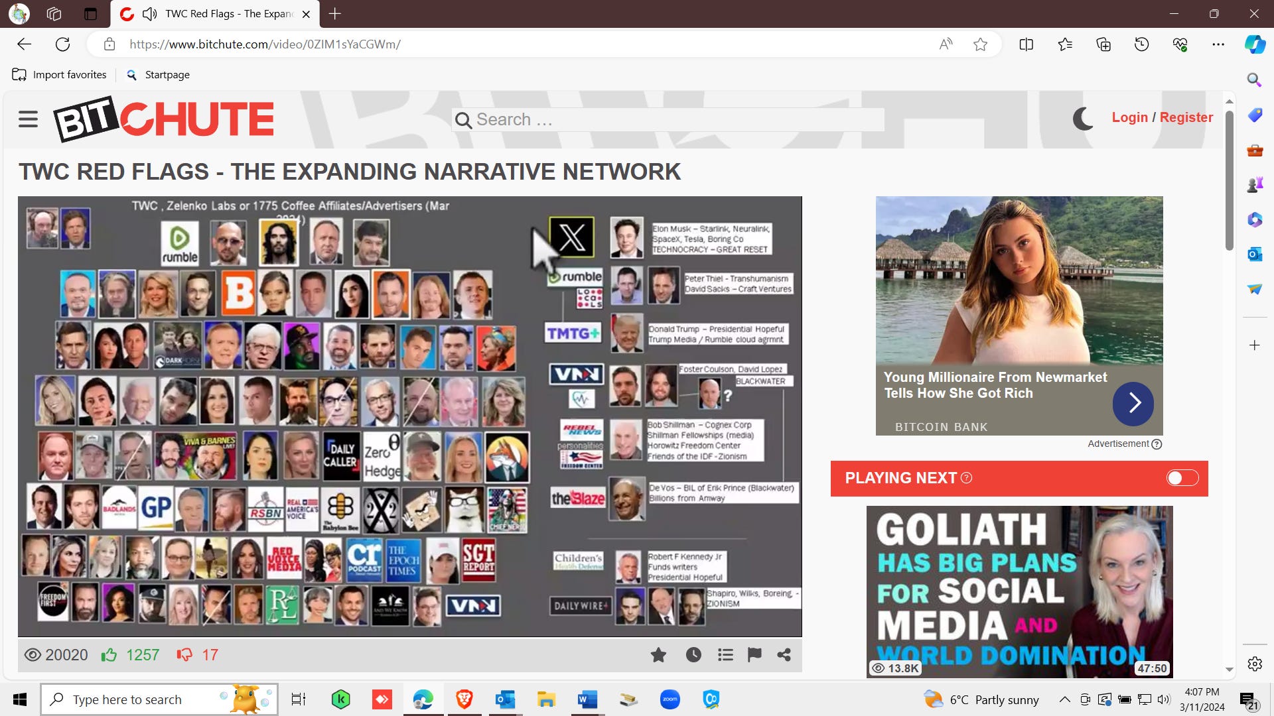
Task: Open File Explorer from taskbar
Action: coord(545,699)
